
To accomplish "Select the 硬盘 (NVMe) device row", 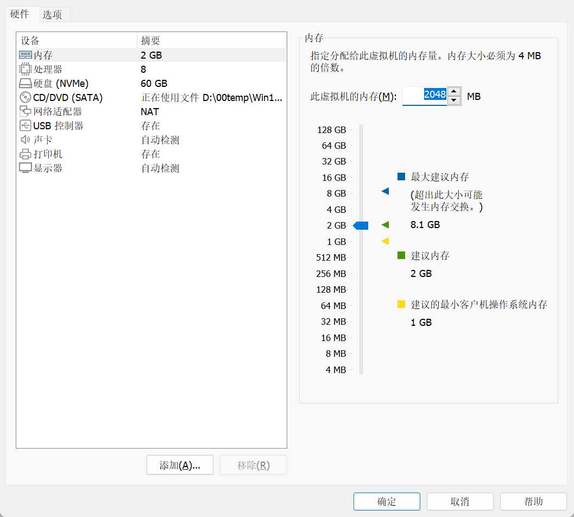I will [151, 84].
